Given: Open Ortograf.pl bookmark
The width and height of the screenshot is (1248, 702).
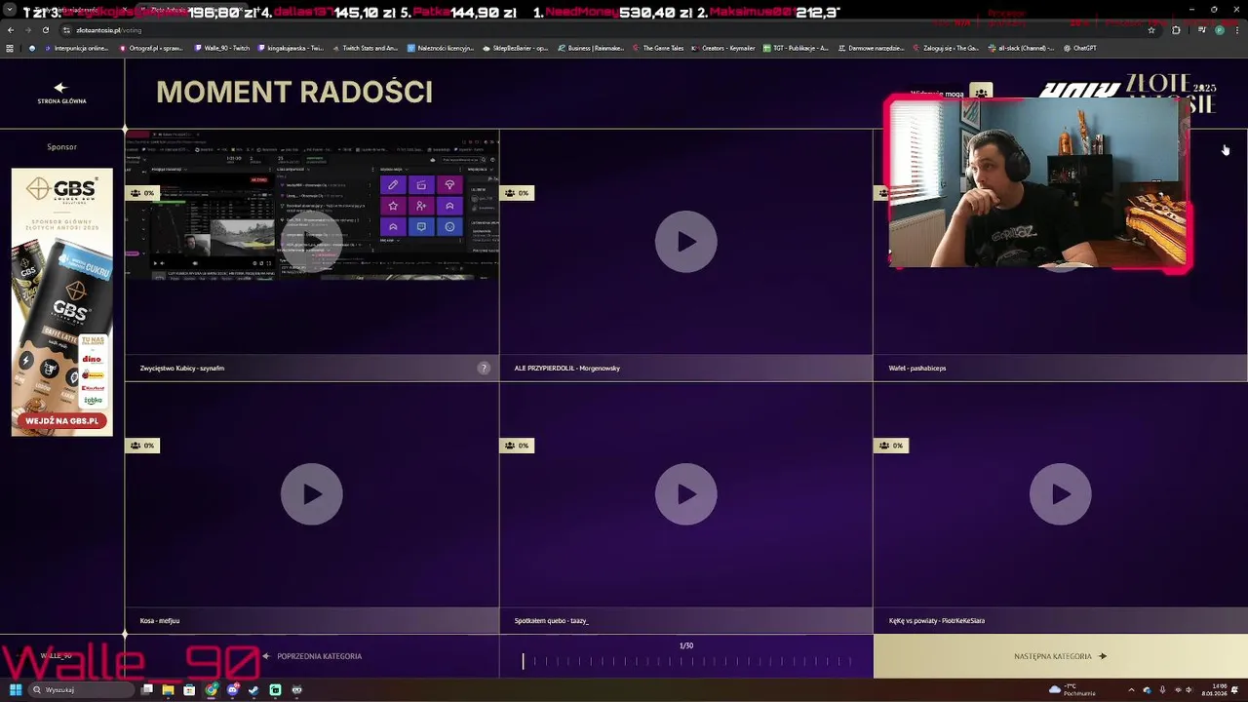Looking at the screenshot, I should point(153,48).
